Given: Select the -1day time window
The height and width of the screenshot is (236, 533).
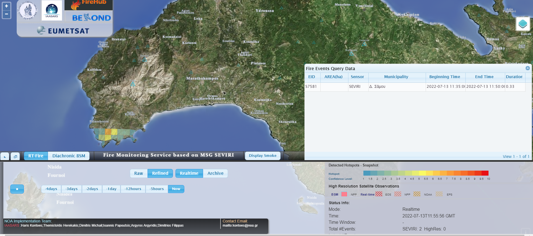Looking at the screenshot, I should point(111,189).
